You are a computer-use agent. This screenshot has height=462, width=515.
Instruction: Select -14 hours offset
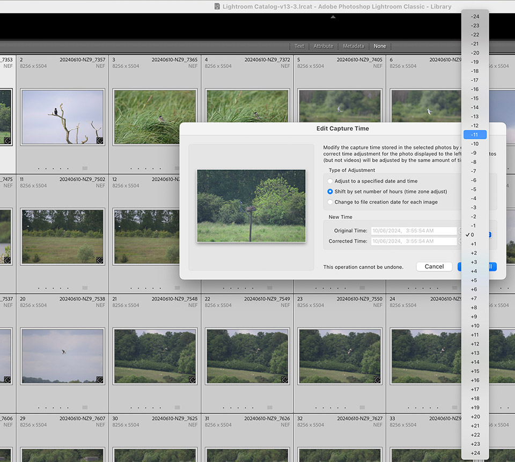pyautogui.click(x=475, y=107)
